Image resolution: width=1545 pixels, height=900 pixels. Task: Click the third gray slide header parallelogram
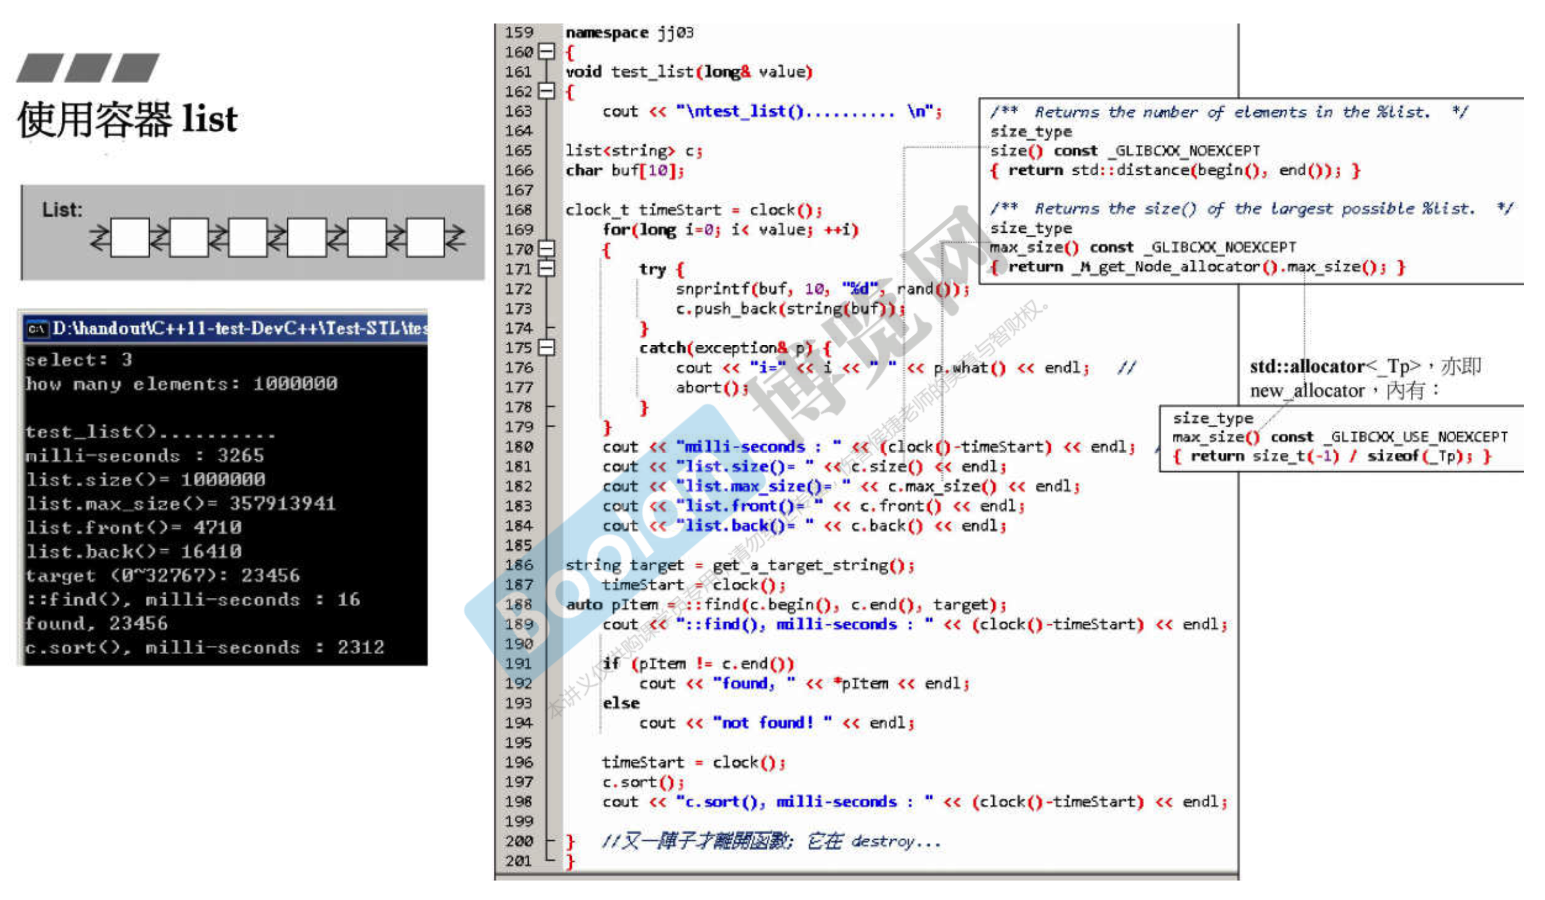(135, 68)
